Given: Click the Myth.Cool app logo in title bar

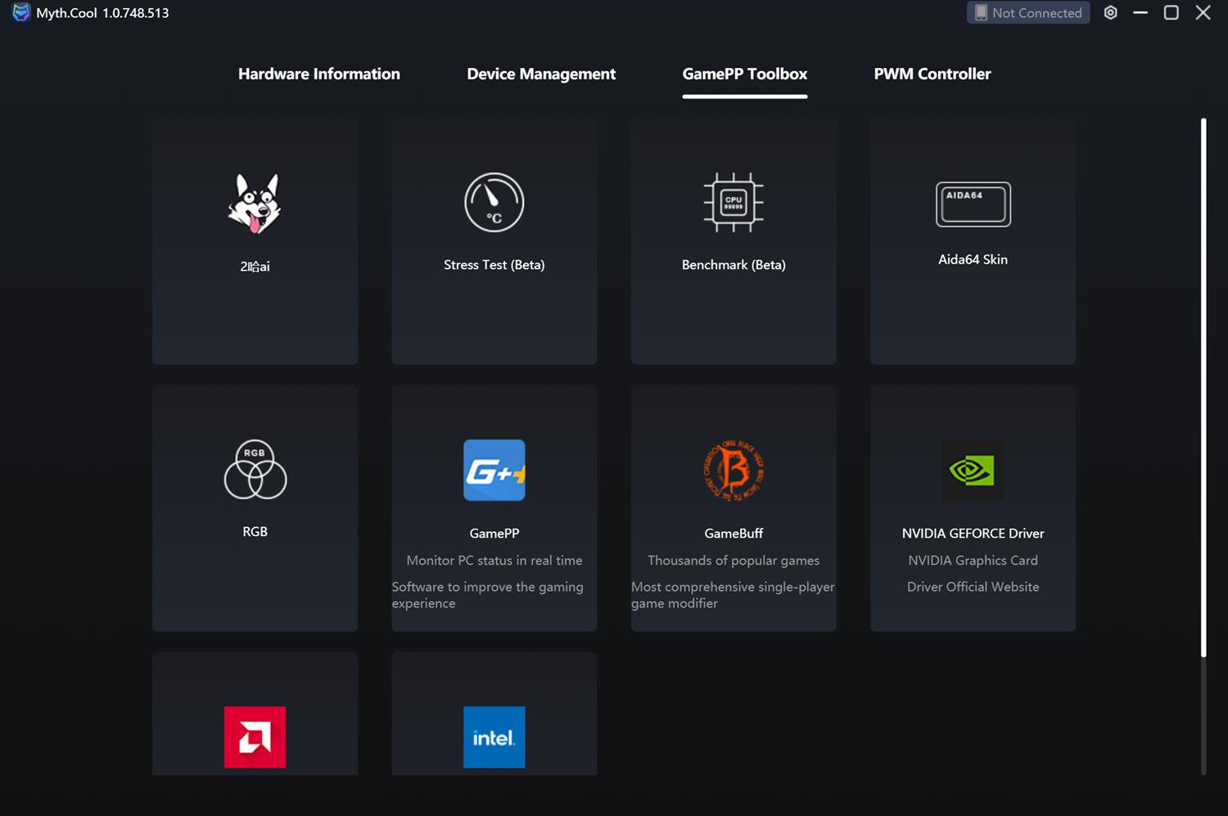Looking at the screenshot, I should (20, 13).
